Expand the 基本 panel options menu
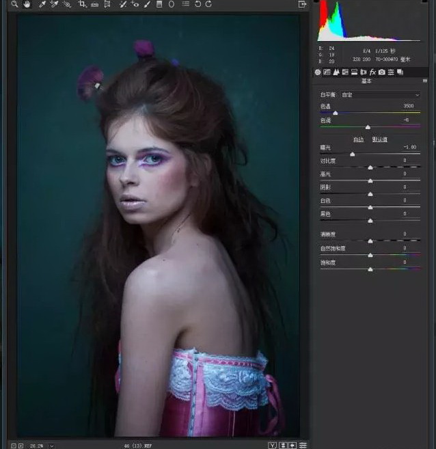This screenshot has width=436, height=449. tap(424, 81)
